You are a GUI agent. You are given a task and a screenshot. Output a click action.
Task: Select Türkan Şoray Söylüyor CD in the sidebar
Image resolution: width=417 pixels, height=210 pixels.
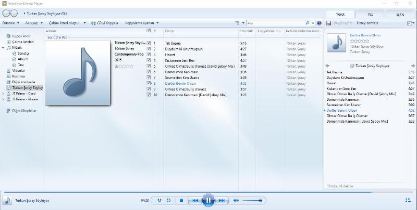coord(24,88)
